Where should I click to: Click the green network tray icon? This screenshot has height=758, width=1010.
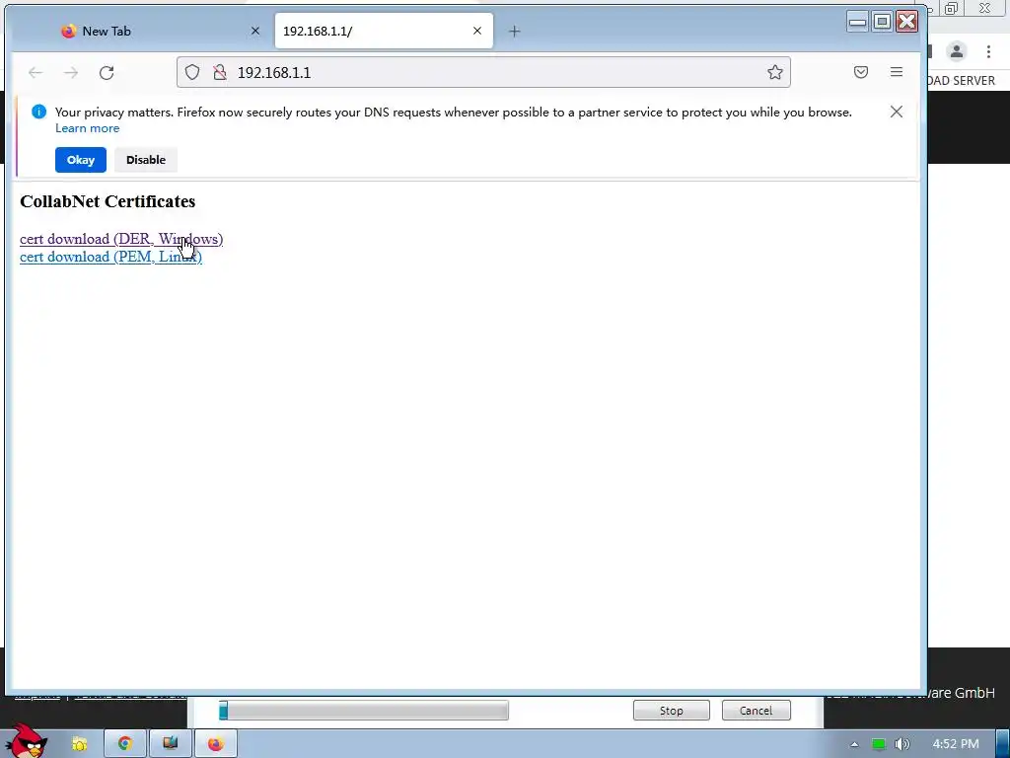878,744
